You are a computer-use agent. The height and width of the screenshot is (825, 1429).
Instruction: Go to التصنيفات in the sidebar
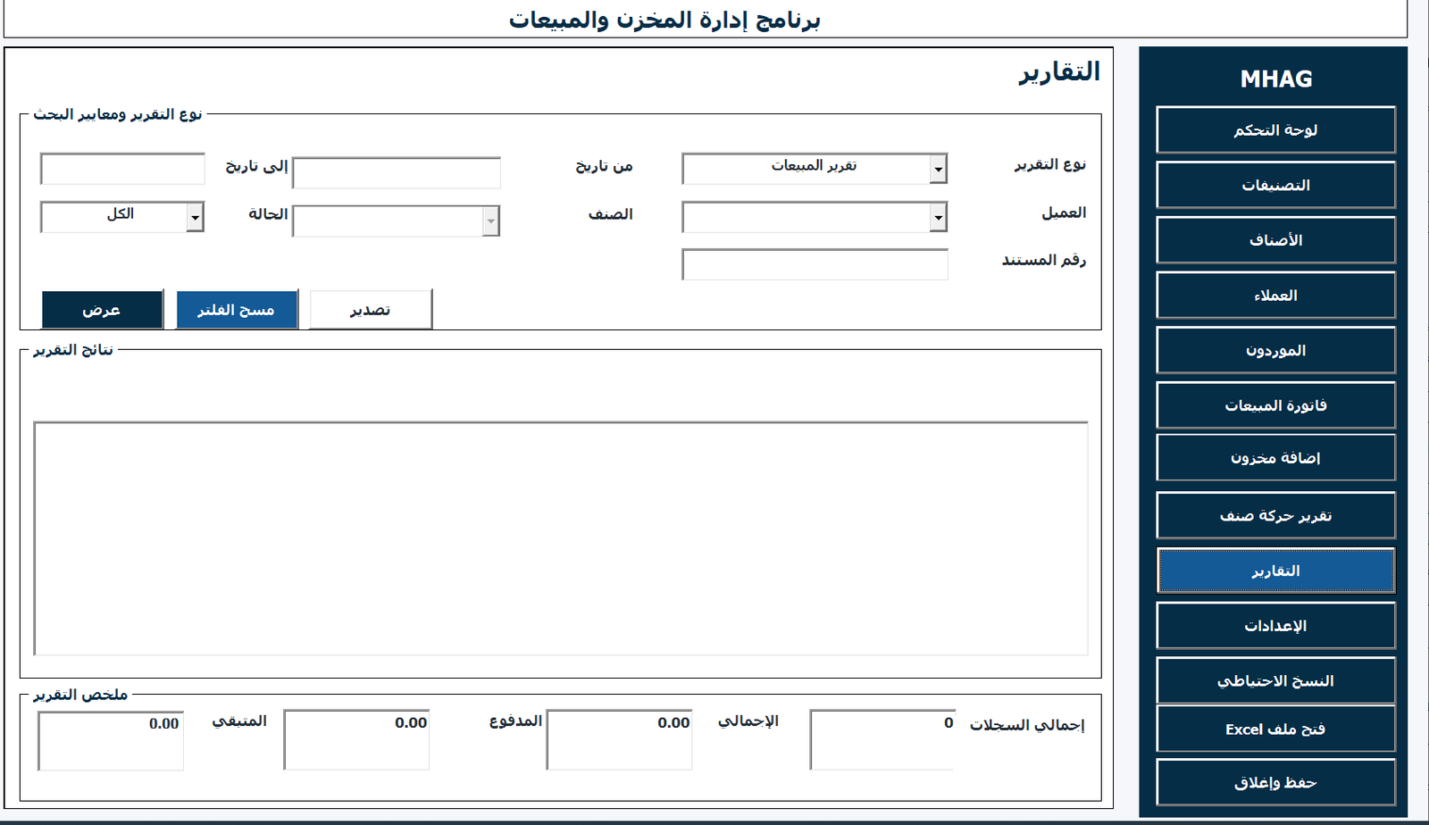pos(1275,186)
